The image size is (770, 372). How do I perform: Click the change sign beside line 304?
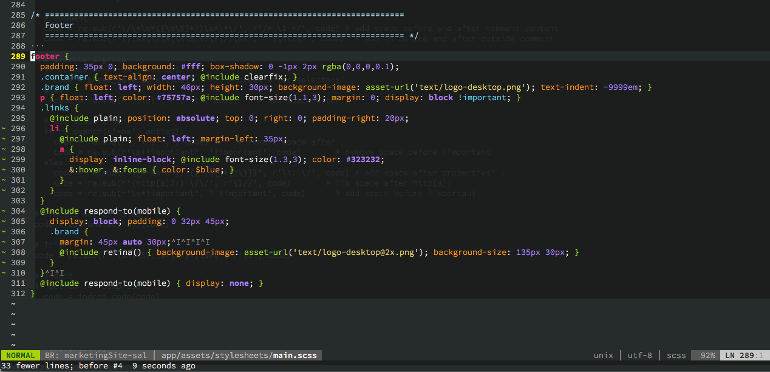(x=4, y=211)
